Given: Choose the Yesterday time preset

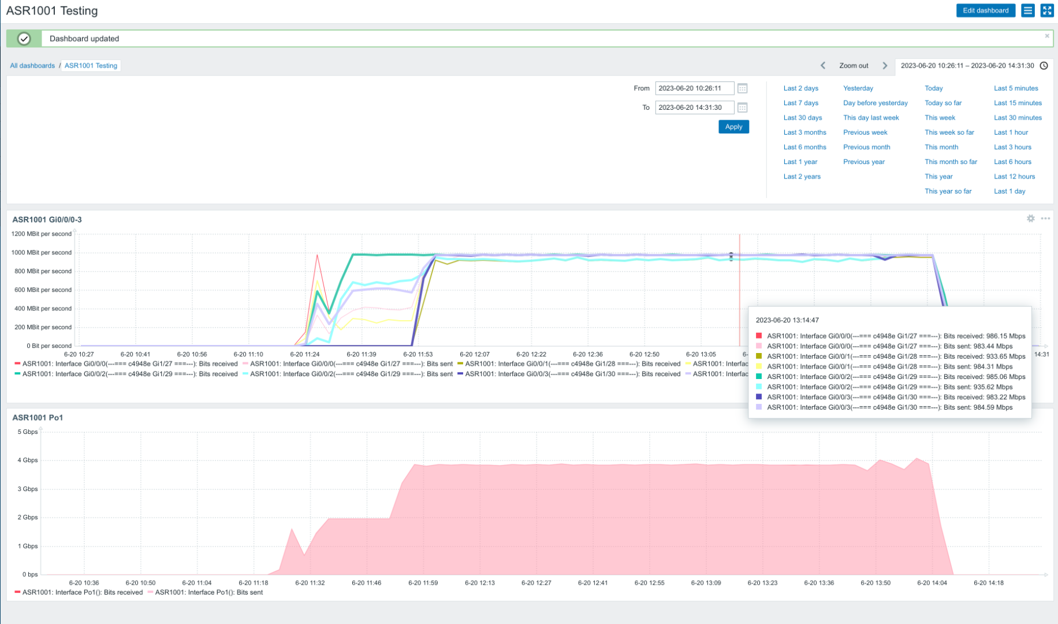Looking at the screenshot, I should [x=858, y=88].
